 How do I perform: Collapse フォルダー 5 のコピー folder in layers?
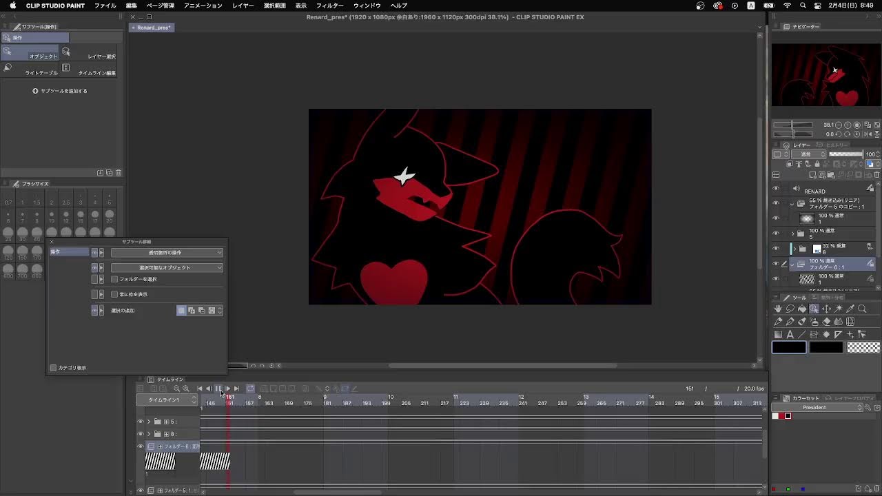(792, 204)
